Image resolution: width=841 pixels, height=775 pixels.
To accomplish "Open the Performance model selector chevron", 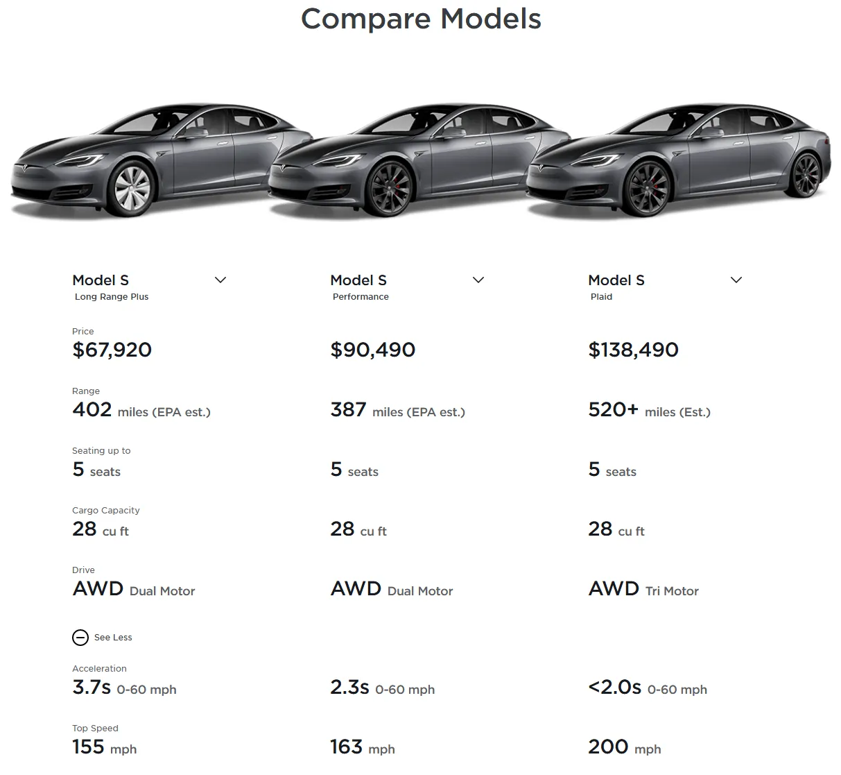I will click(478, 280).
